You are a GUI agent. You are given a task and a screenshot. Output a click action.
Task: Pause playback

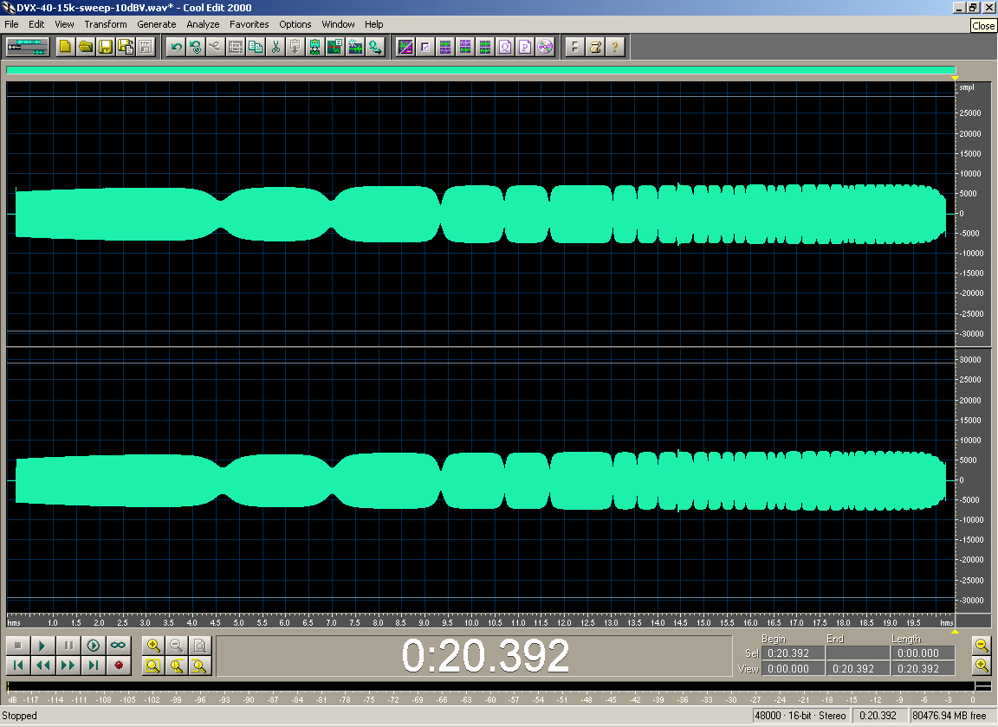(x=68, y=646)
